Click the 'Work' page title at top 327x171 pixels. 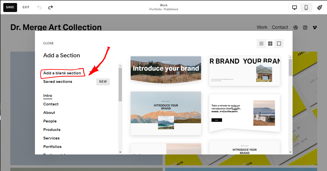click(164, 5)
